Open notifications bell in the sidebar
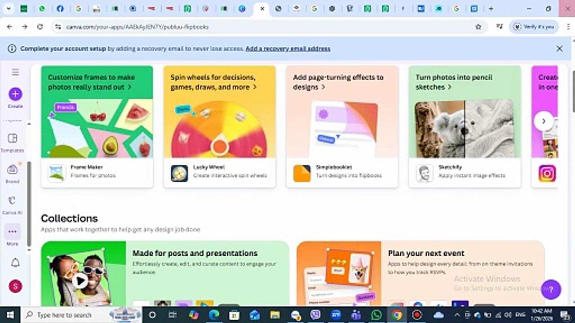The width and height of the screenshot is (575, 323). (15, 263)
